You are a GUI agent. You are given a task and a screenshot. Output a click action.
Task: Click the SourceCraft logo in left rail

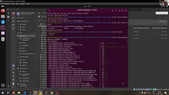pos(13,14)
